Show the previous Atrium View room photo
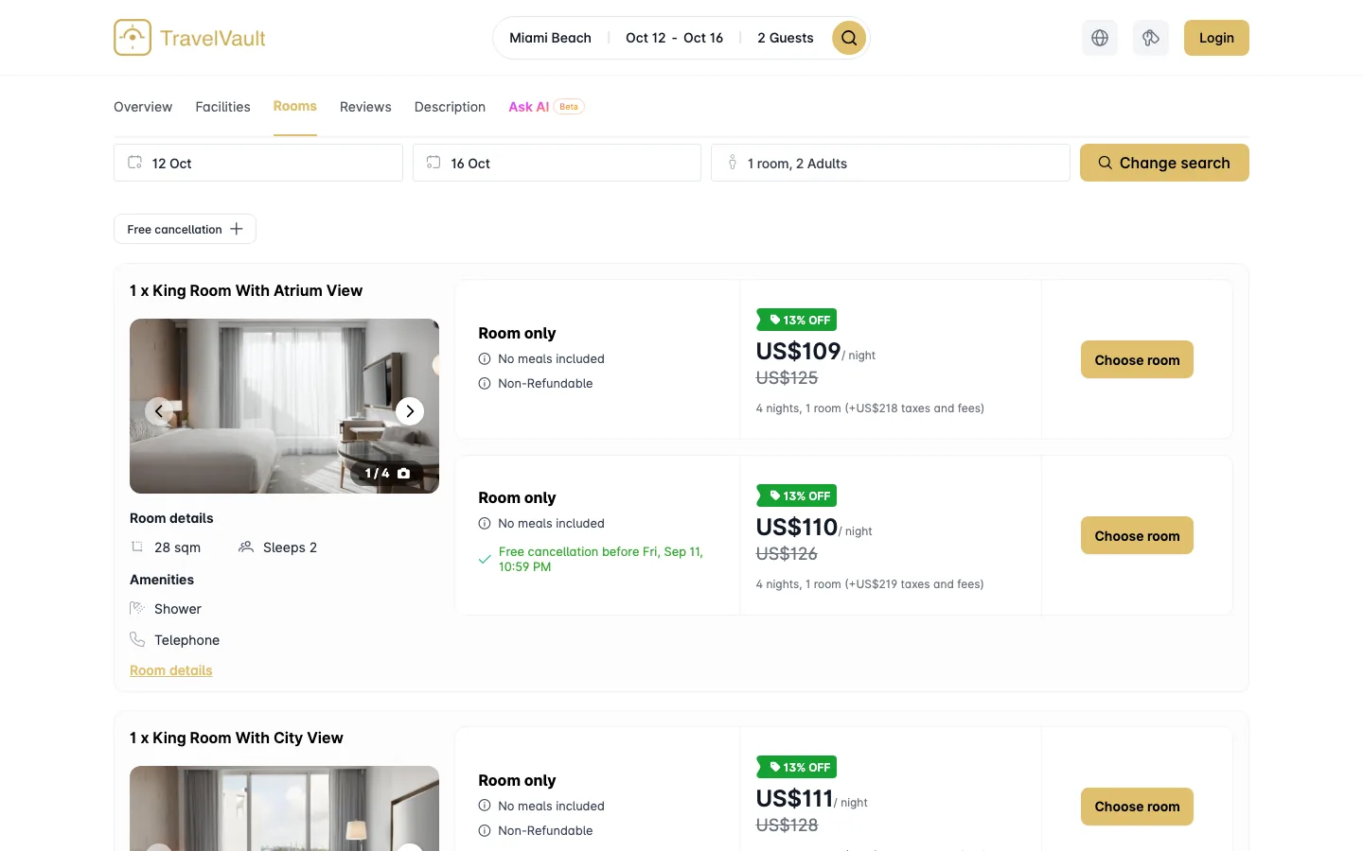 [159, 410]
